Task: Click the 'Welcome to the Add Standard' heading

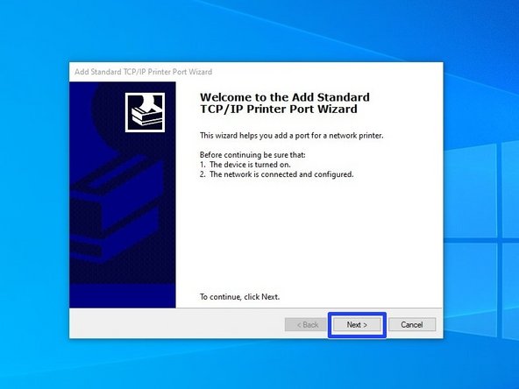Action: coord(285,103)
